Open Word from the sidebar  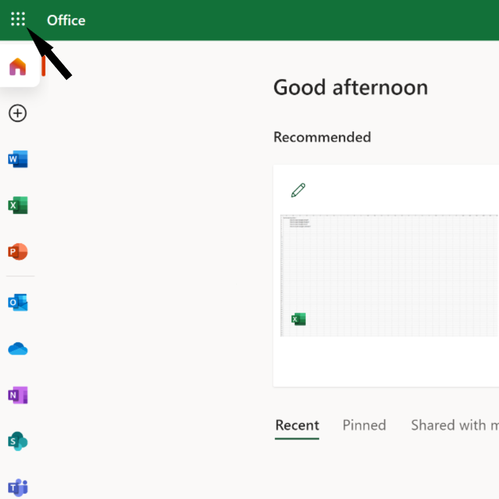point(18,159)
